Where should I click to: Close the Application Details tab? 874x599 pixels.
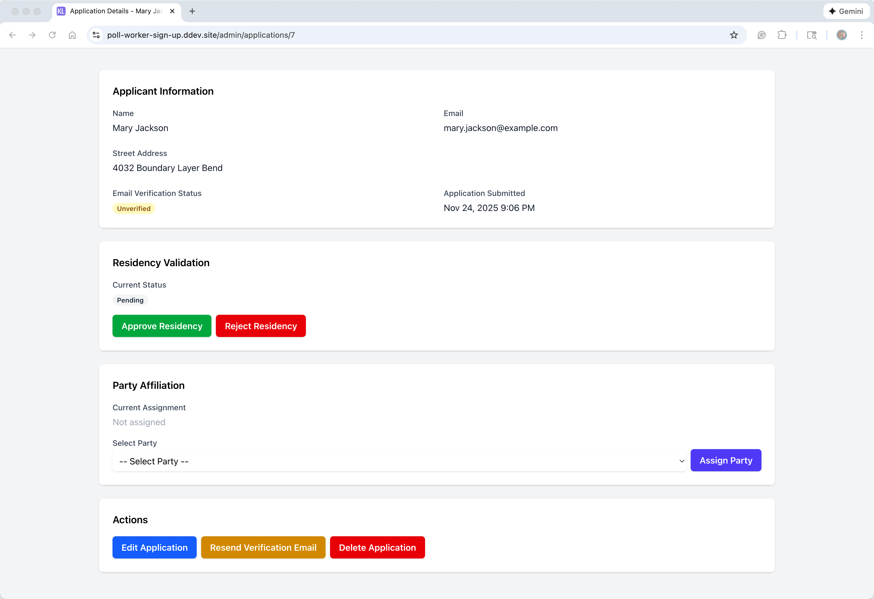pos(172,11)
